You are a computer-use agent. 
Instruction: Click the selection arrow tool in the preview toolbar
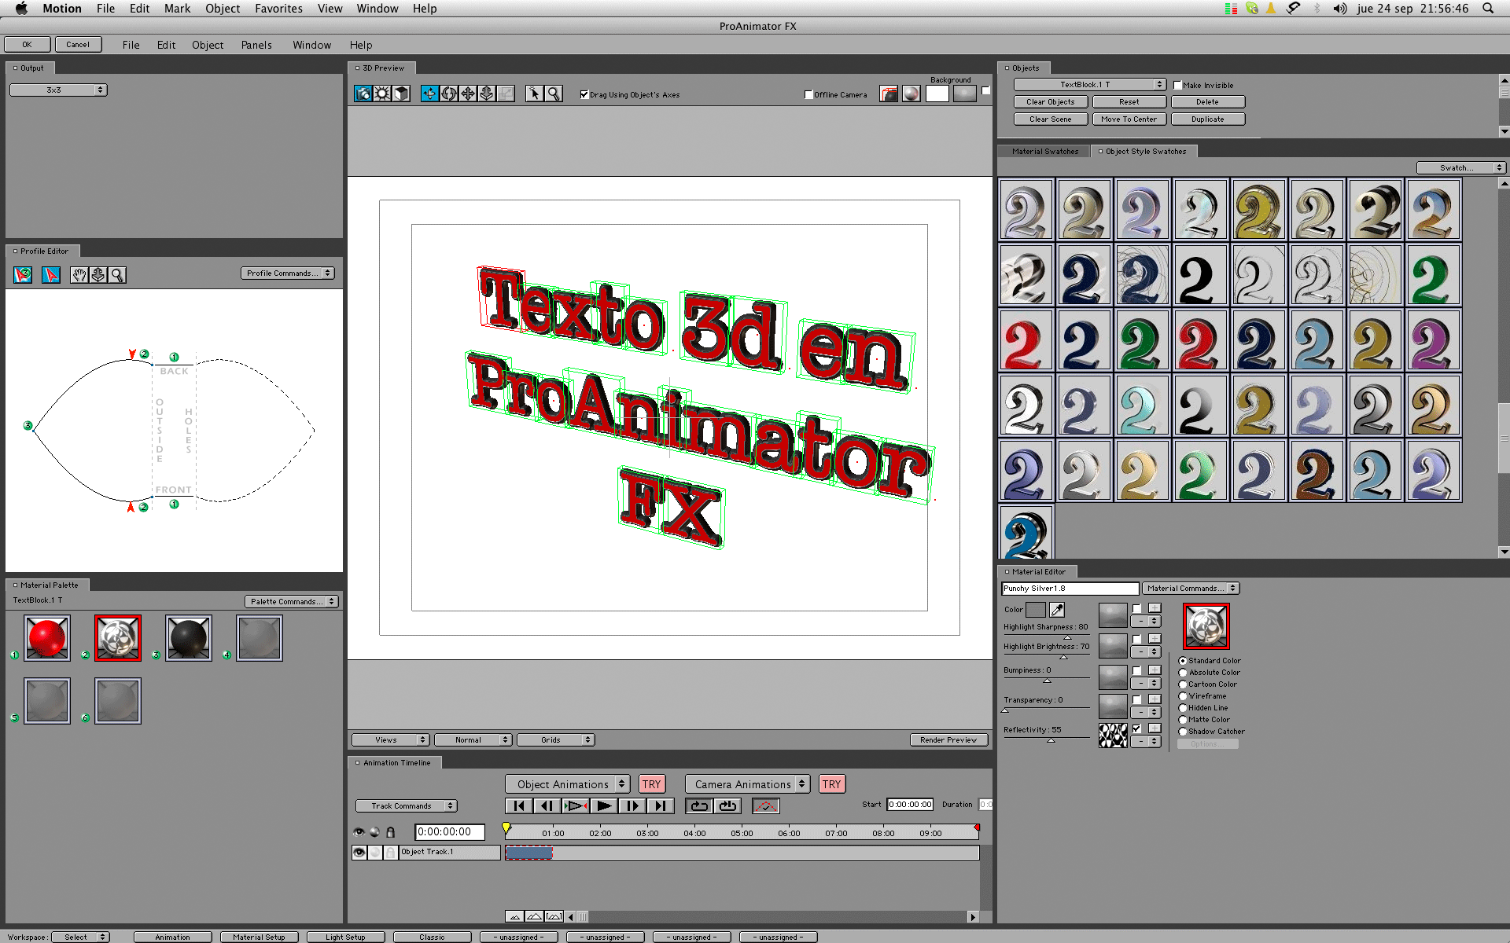534,94
